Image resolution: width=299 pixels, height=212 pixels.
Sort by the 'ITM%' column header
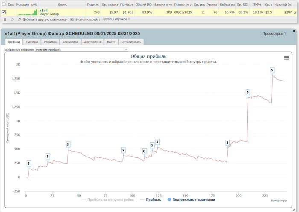[x=257, y=4]
